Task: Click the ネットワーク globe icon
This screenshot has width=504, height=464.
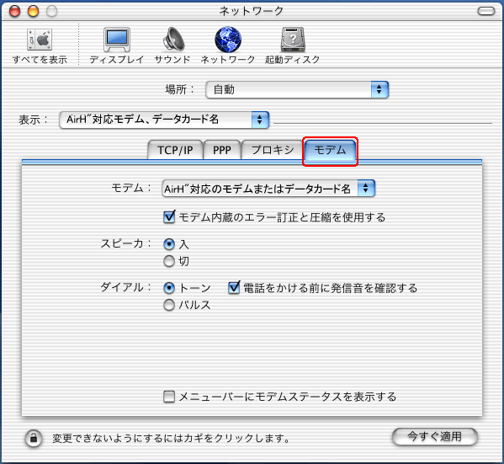Action: [x=228, y=40]
